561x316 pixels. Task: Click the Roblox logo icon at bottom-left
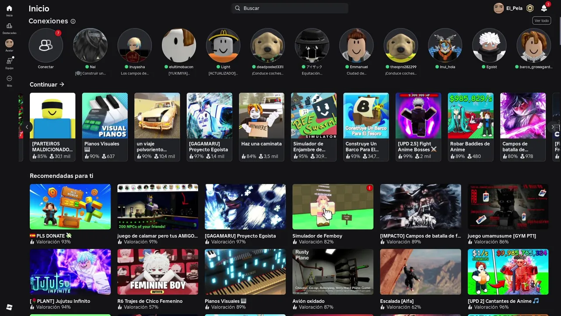[9, 307]
